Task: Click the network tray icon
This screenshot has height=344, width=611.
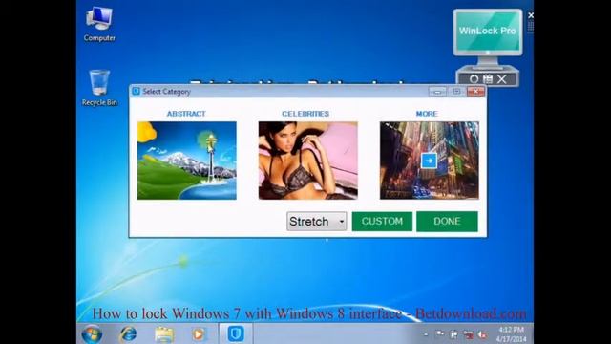Action: click(x=469, y=334)
